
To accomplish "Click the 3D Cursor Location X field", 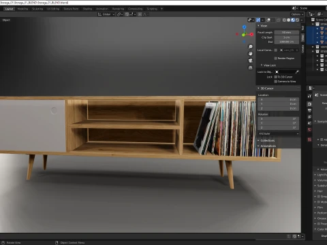I will tap(279, 99).
